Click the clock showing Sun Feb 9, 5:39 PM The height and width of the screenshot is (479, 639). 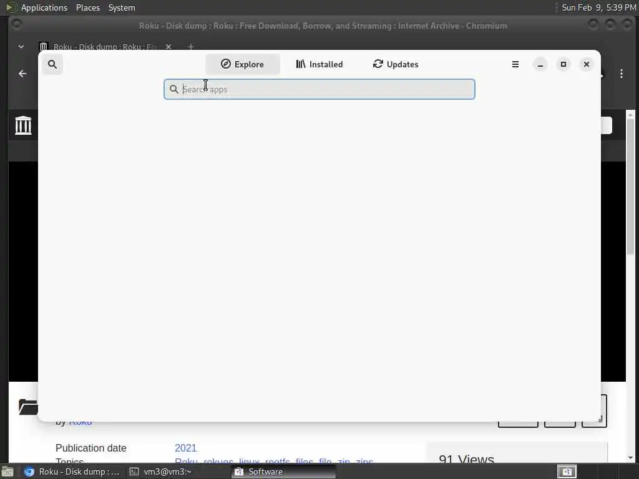coord(598,7)
